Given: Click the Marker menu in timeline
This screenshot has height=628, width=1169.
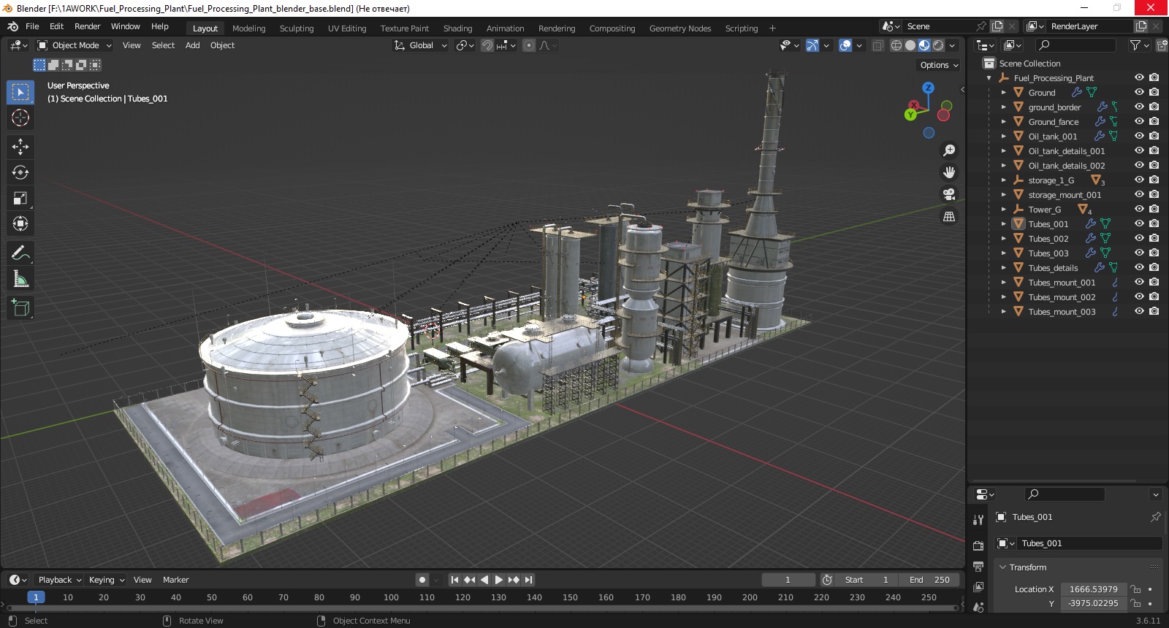Looking at the screenshot, I should pyautogui.click(x=175, y=580).
